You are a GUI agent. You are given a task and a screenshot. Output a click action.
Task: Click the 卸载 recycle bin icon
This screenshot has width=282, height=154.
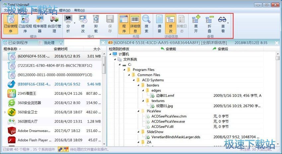pos(96,19)
